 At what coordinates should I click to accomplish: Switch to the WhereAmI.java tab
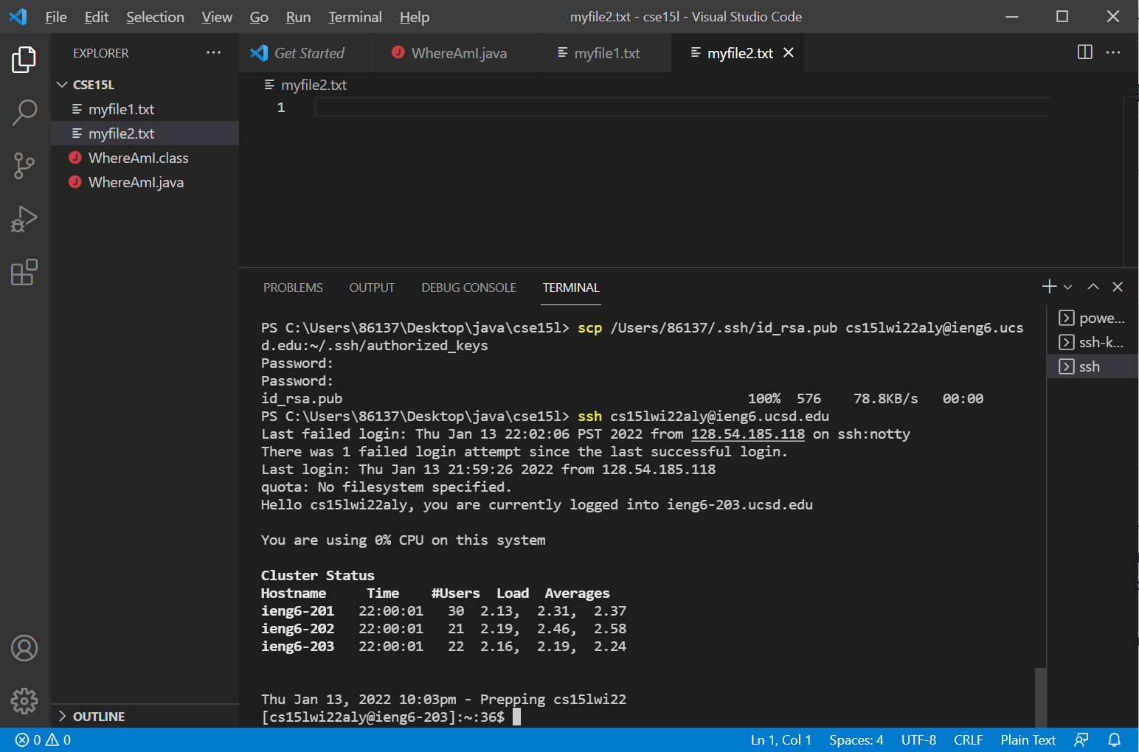[x=458, y=53]
